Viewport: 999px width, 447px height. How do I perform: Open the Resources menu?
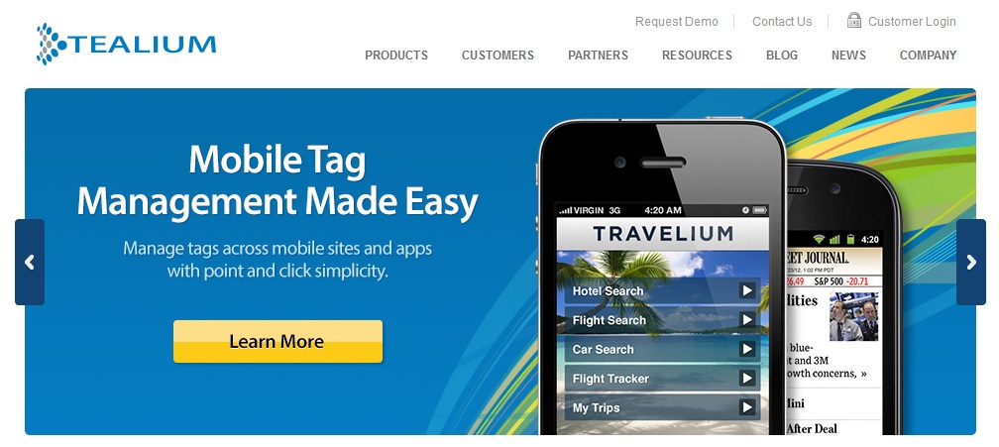(x=697, y=56)
